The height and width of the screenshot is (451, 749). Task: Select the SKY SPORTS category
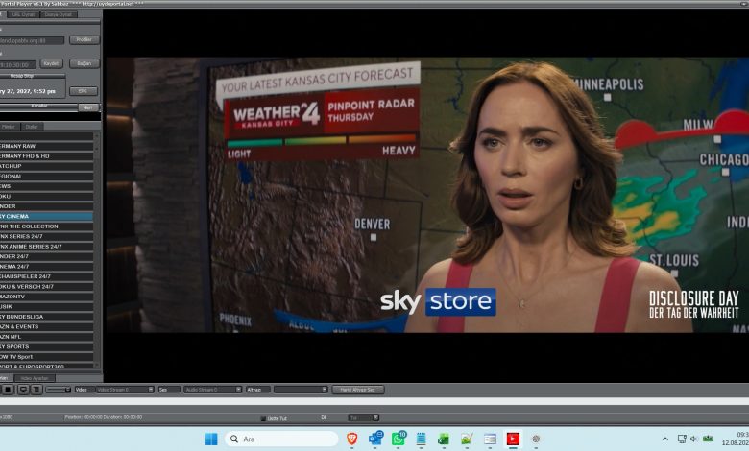46,346
